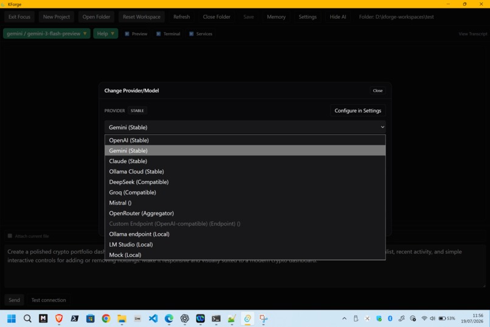
Task: Choose OpenAI (Stable) provider option
Action: point(245,140)
